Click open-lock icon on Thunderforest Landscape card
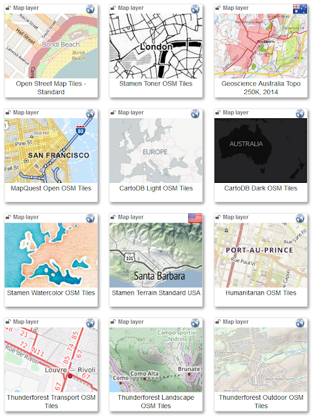Screen dimensions: 316x418 click(x=113, y=322)
